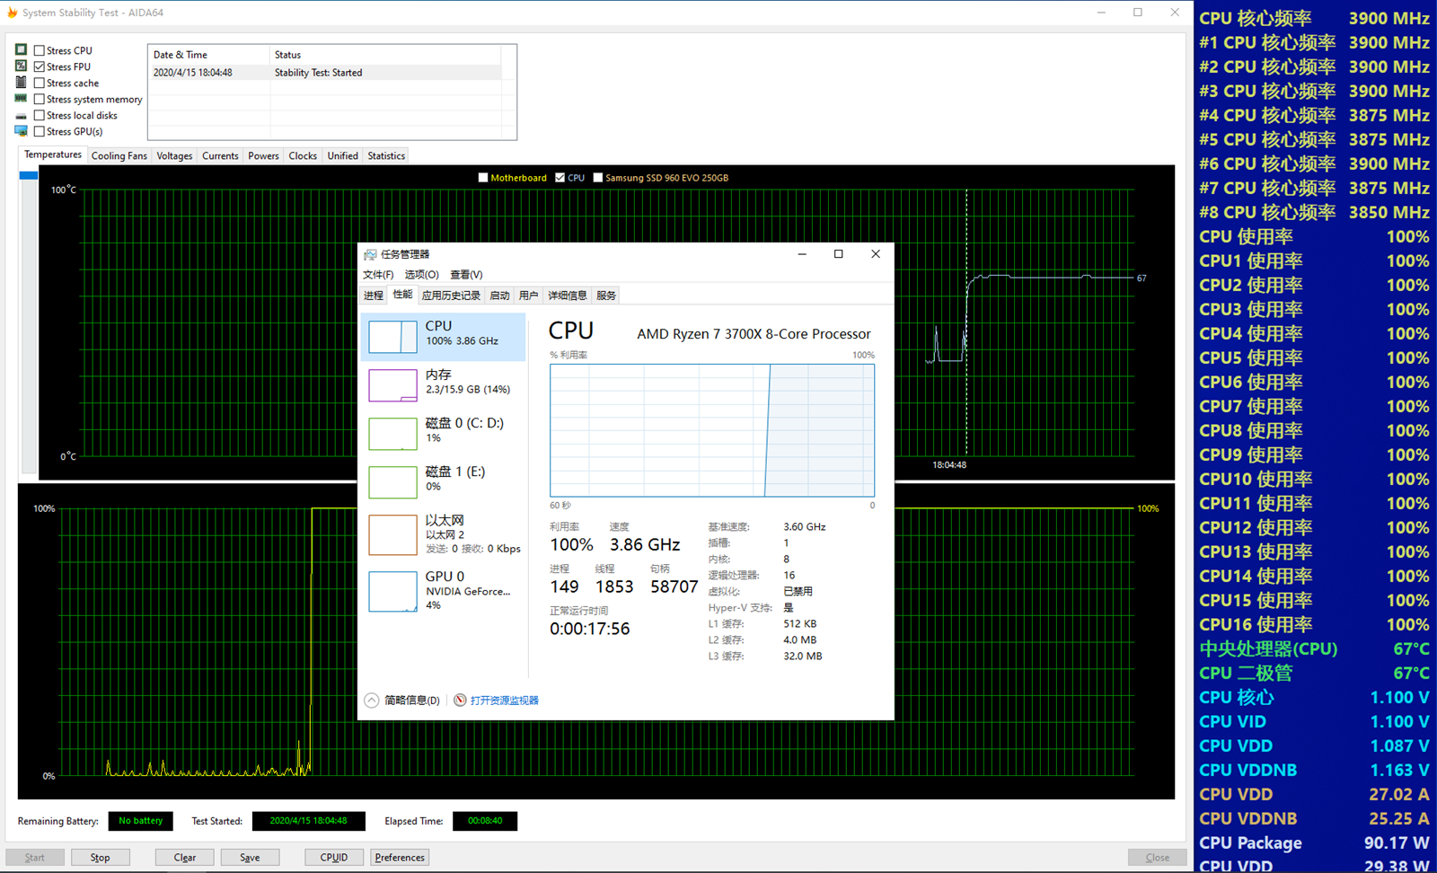Click the Task Manager title bar icon

[370, 254]
